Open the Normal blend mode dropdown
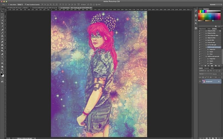This screenshot has width=223, height=139. [x=205, y=74]
